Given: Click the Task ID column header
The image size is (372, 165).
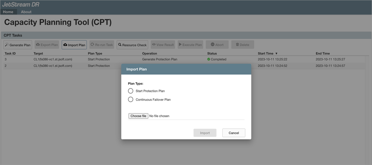Looking at the screenshot, I should [10, 53].
